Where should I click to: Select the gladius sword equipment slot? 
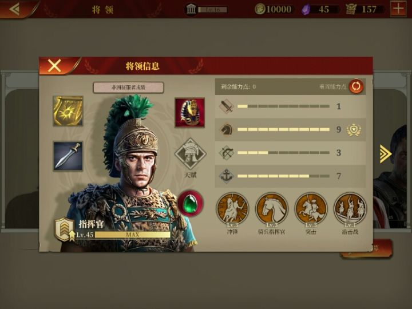[x=68, y=156]
